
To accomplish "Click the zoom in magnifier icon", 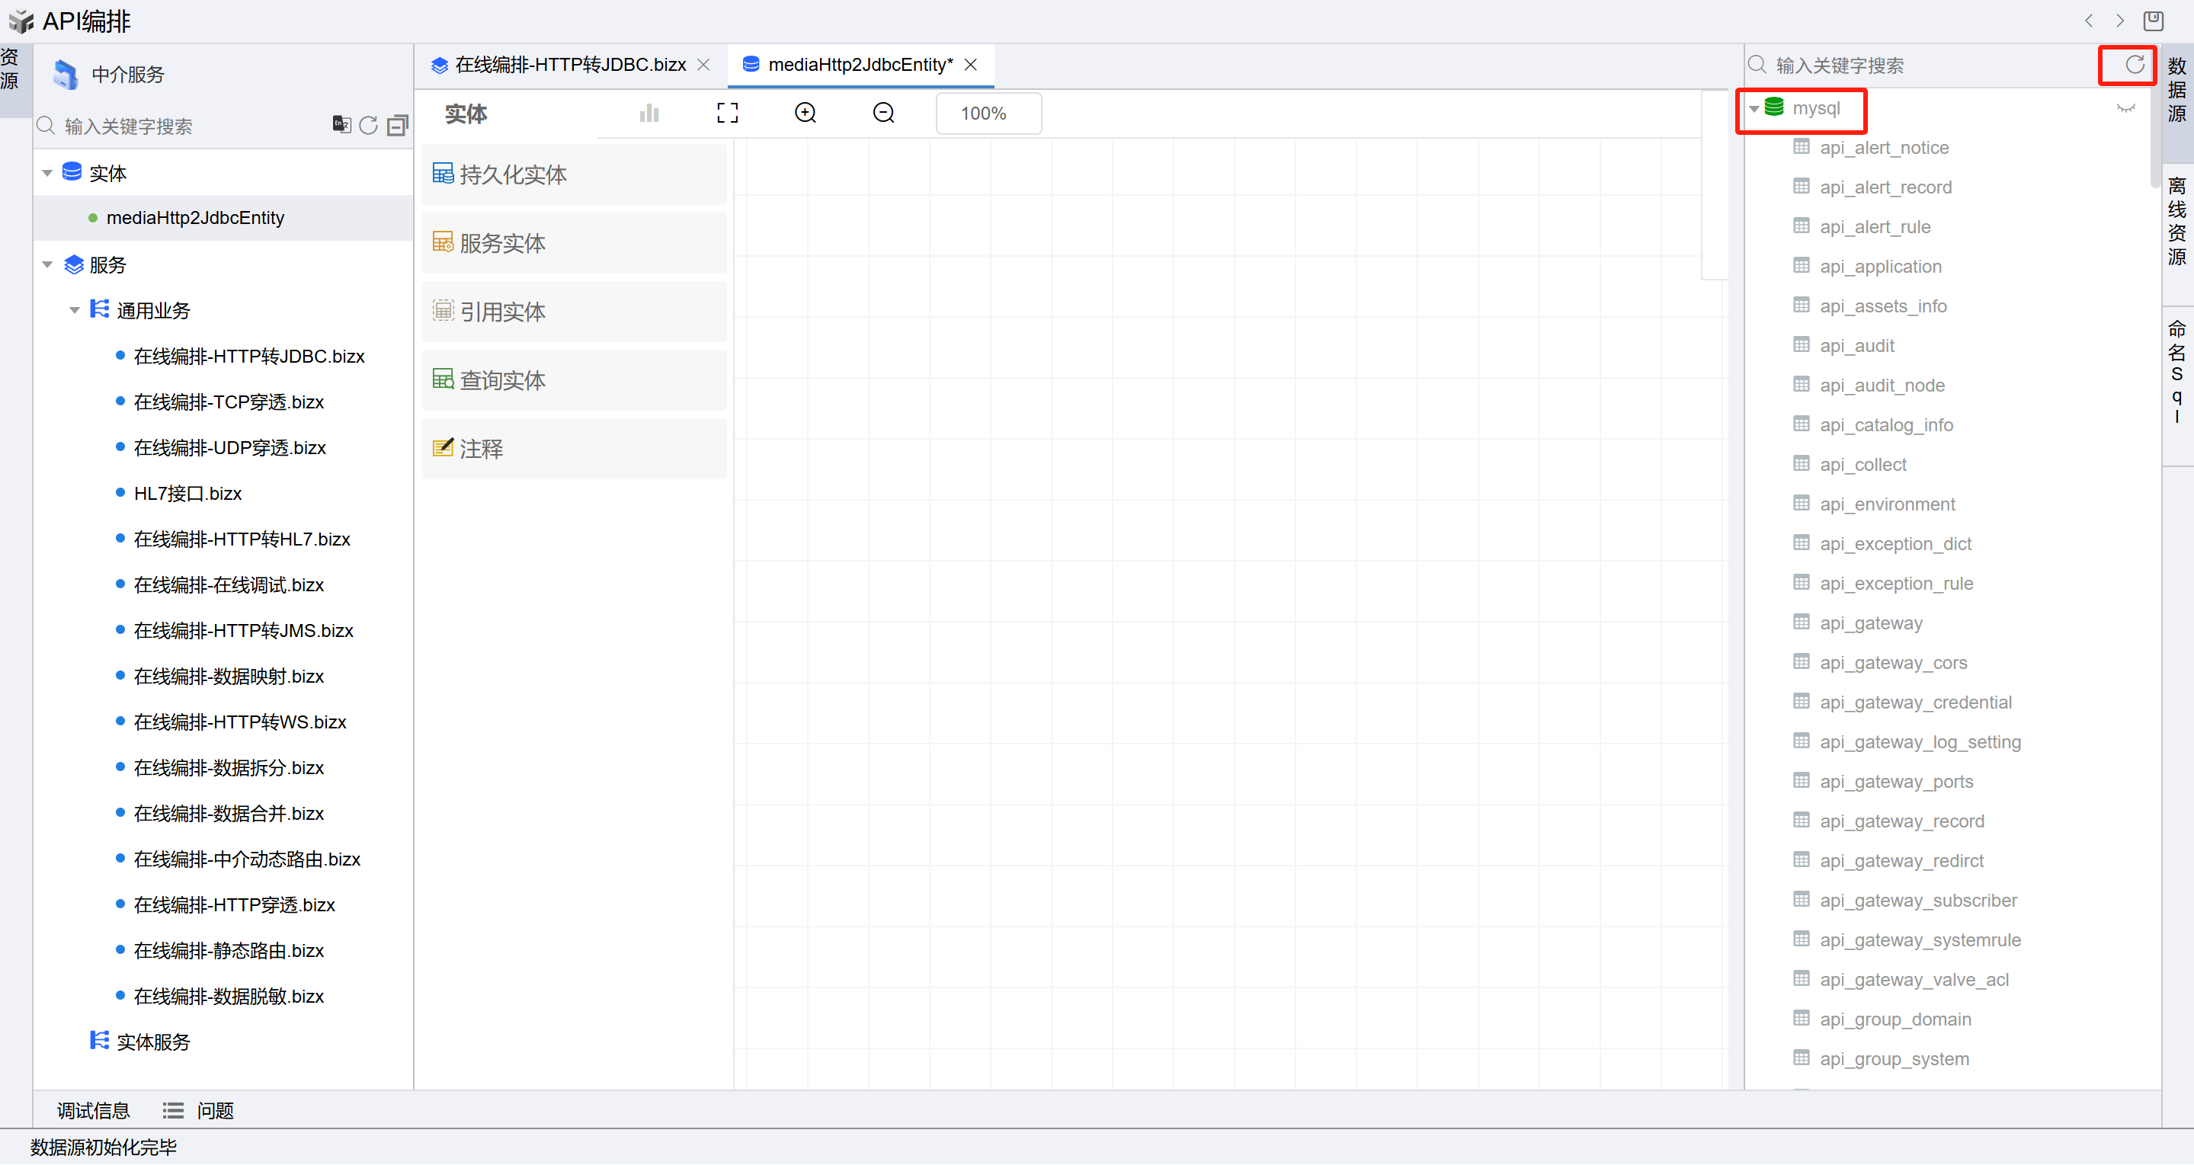I will [805, 114].
